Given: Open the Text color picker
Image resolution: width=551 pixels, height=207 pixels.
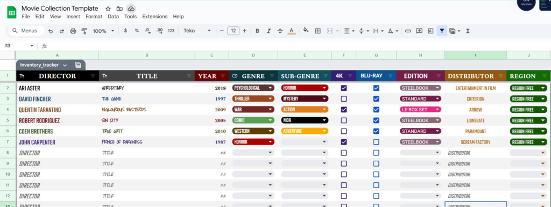Looking at the screenshot, I should coord(291,31).
